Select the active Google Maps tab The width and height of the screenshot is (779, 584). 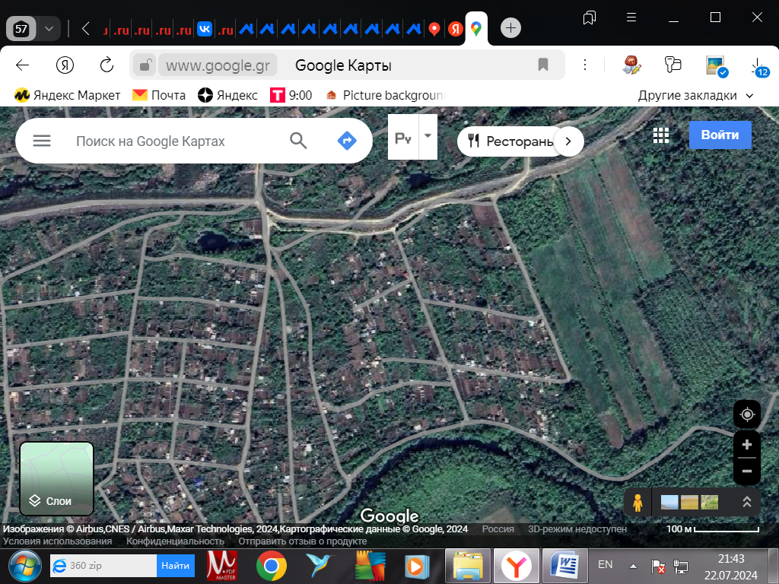tap(476, 29)
